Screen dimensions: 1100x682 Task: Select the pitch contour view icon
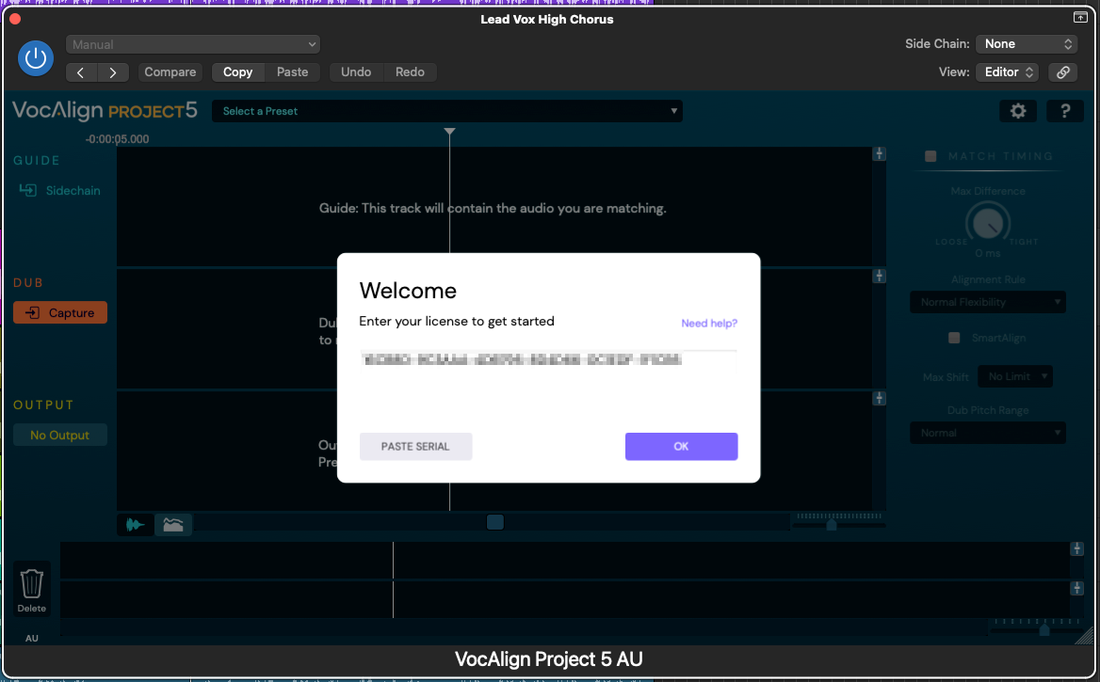click(173, 525)
